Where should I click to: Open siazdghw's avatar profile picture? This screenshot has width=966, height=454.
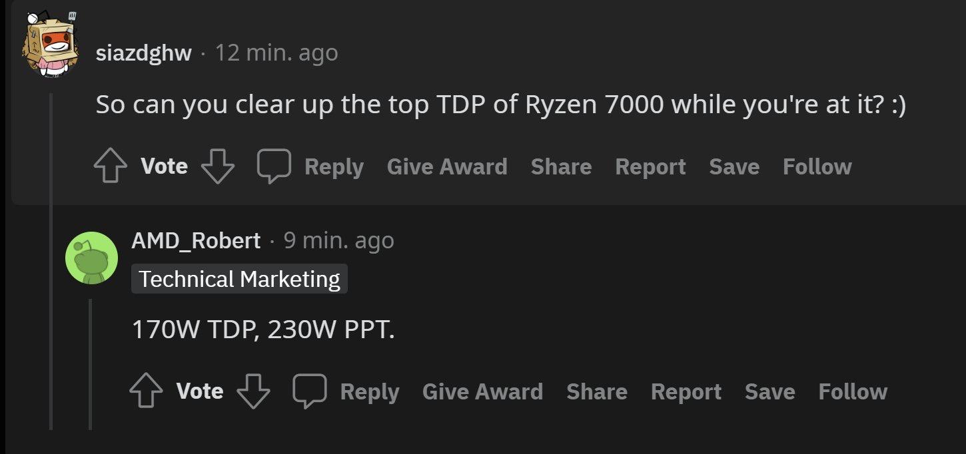click(51, 44)
